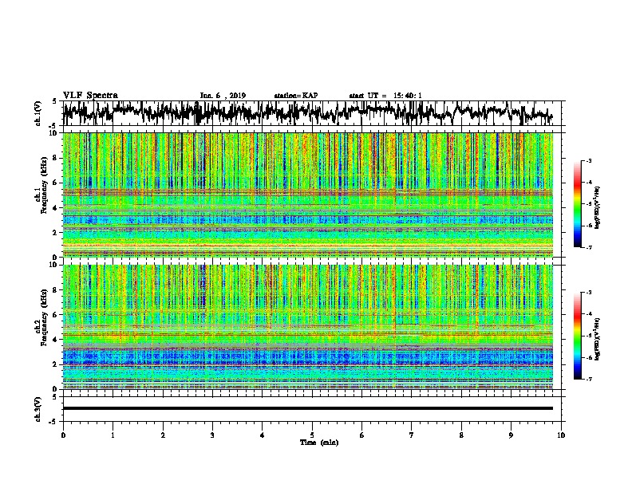Click the "9" tick on time axis
Screen dimensions: 632x488
(511, 435)
